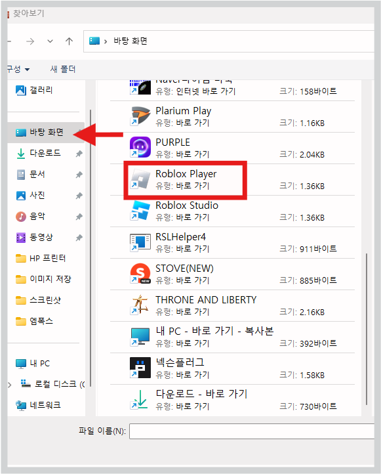Viewport: 381px width, 474px height.
Task: Click the 바탕 화면 desktop icon in sidebar
Action: 21,133
